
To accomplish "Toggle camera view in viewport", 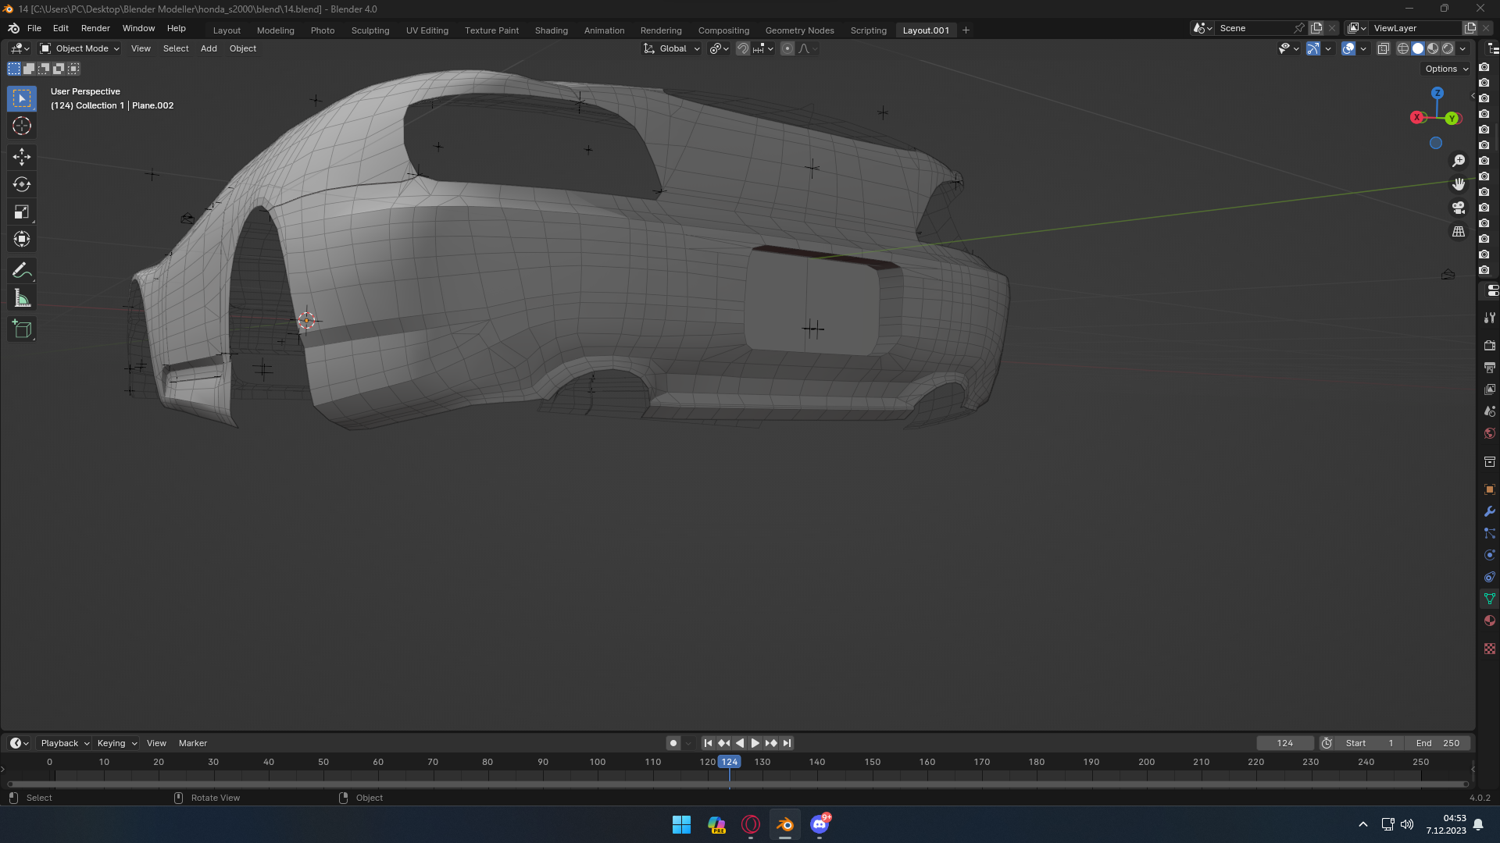I will click(1458, 208).
